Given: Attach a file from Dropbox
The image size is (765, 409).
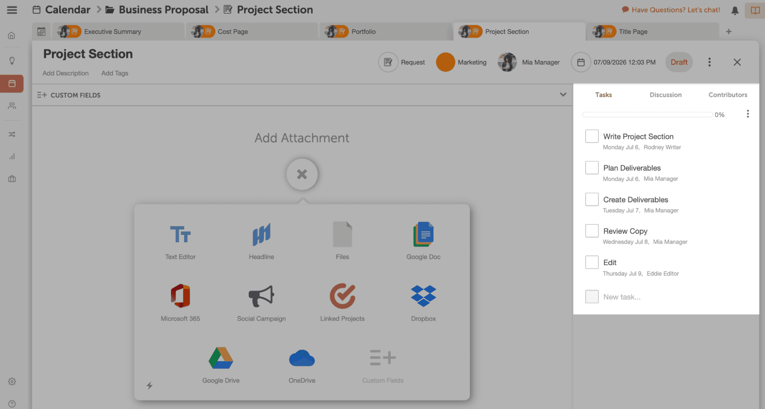Looking at the screenshot, I should (423, 302).
